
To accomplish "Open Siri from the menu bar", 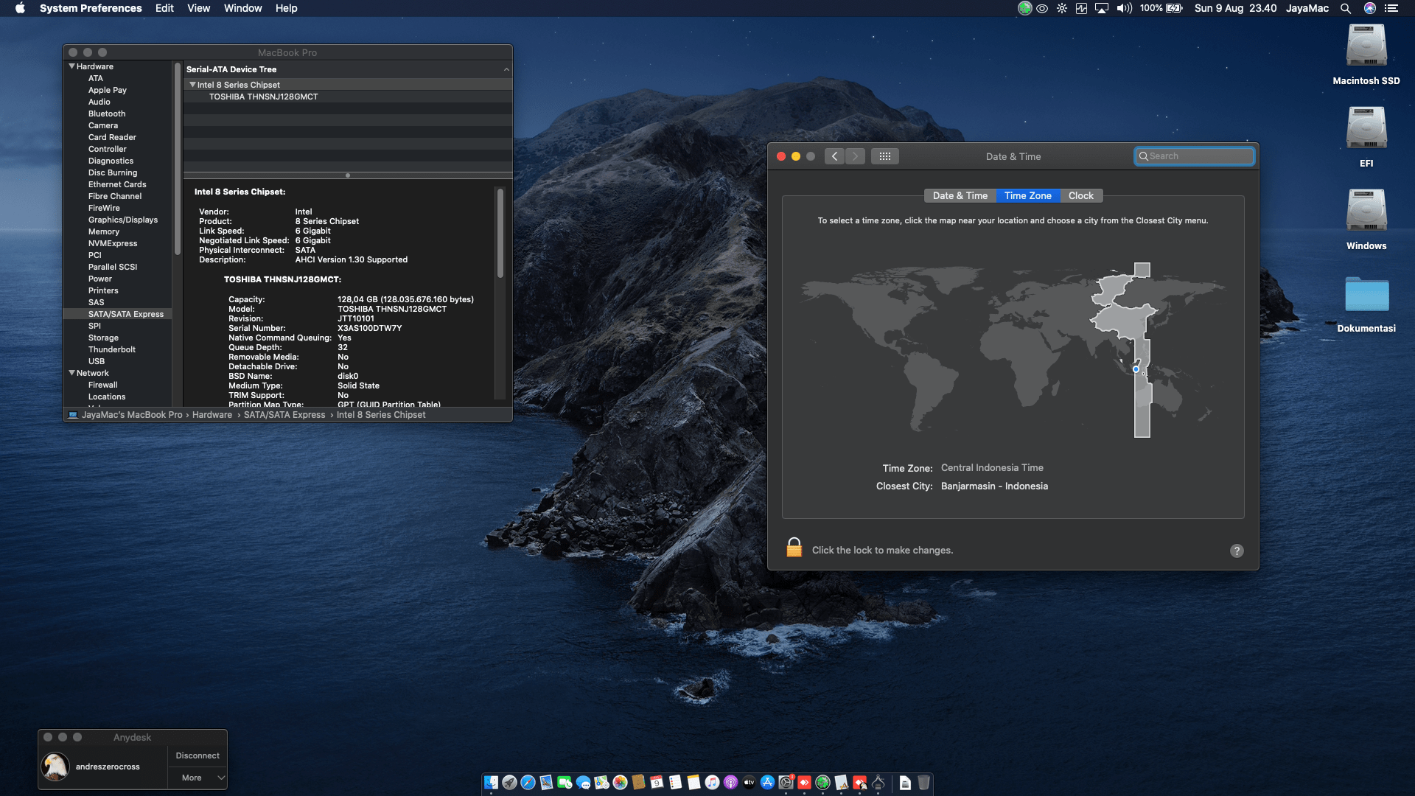I will [1370, 8].
